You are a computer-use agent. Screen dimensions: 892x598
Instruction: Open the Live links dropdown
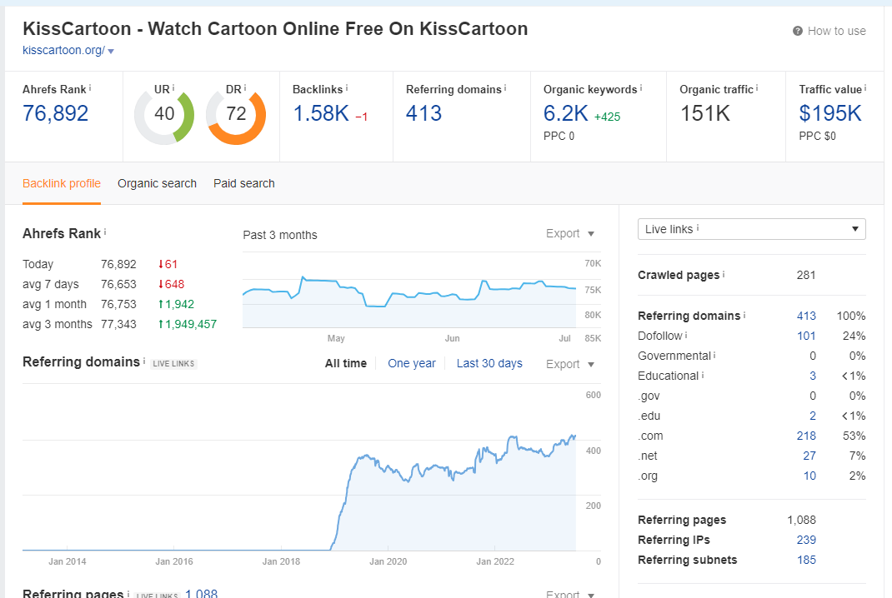[751, 229]
